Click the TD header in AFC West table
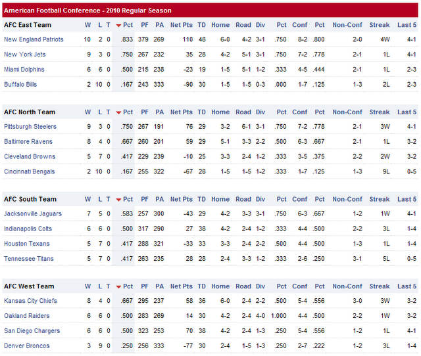Image resolution: width=421 pixels, height=356 pixels. coord(201,286)
